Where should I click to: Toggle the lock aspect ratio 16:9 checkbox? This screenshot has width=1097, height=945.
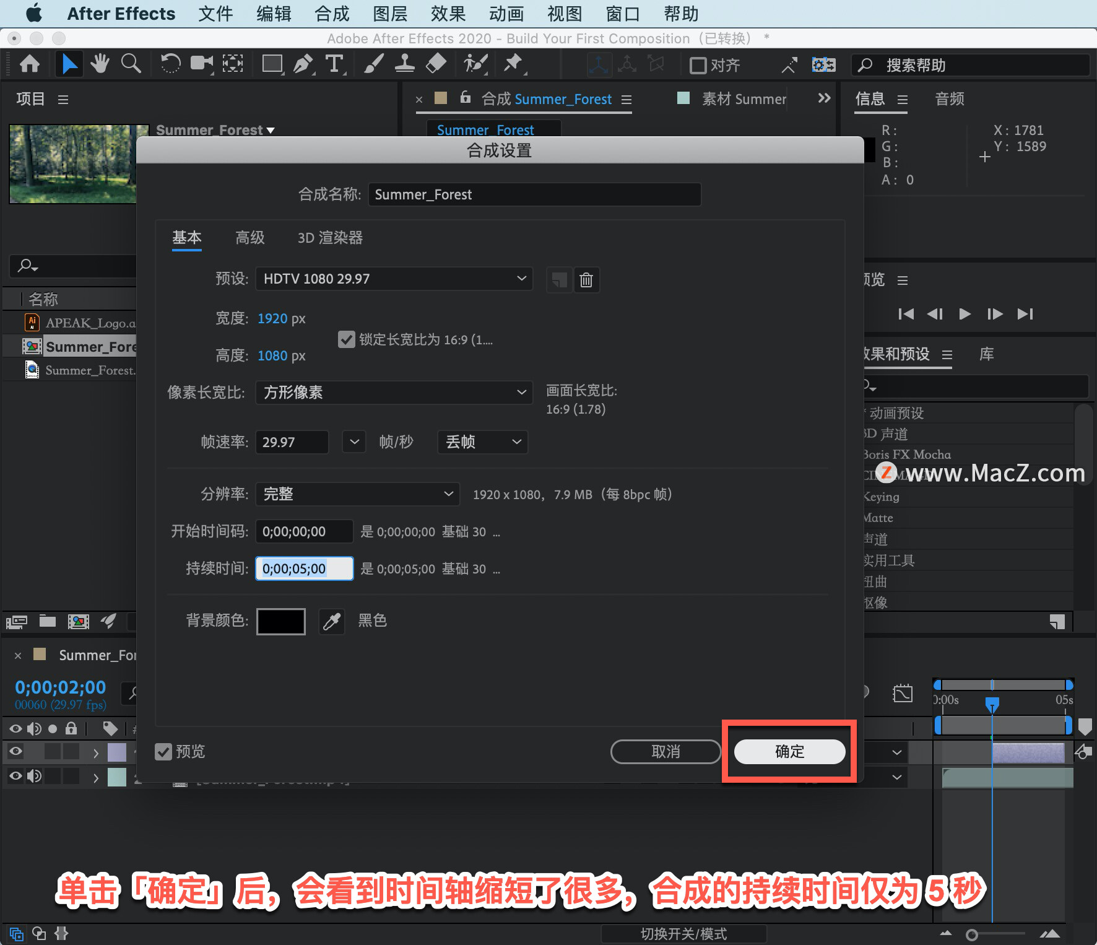pyautogui.click(x=346, y=339)
